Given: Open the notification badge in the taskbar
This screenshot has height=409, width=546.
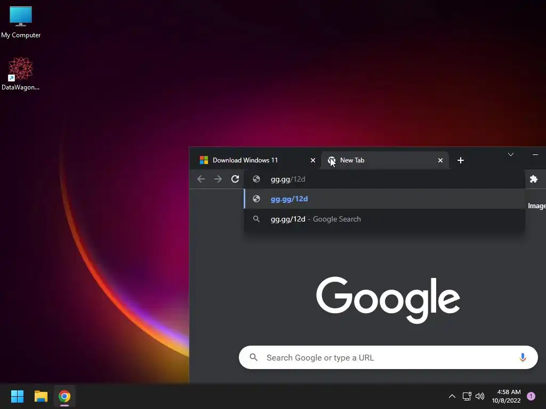Looking at the screenshot, I should coord(531,396).
